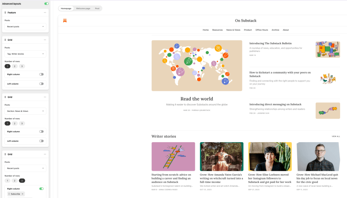Open three-dot menu on News & Views Grid card
The width and height of the screenshot is (347, 198).
pos(45,97)
